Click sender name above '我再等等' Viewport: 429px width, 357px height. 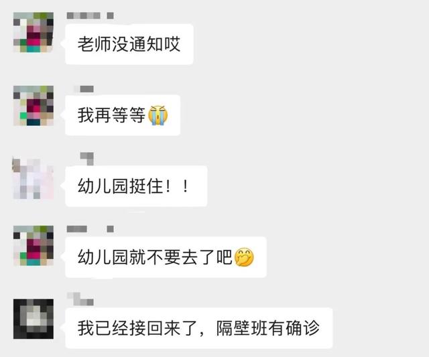[84, 89]
